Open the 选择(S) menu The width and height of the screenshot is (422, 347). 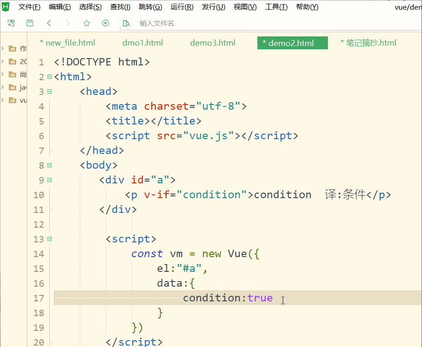(90, 7)
